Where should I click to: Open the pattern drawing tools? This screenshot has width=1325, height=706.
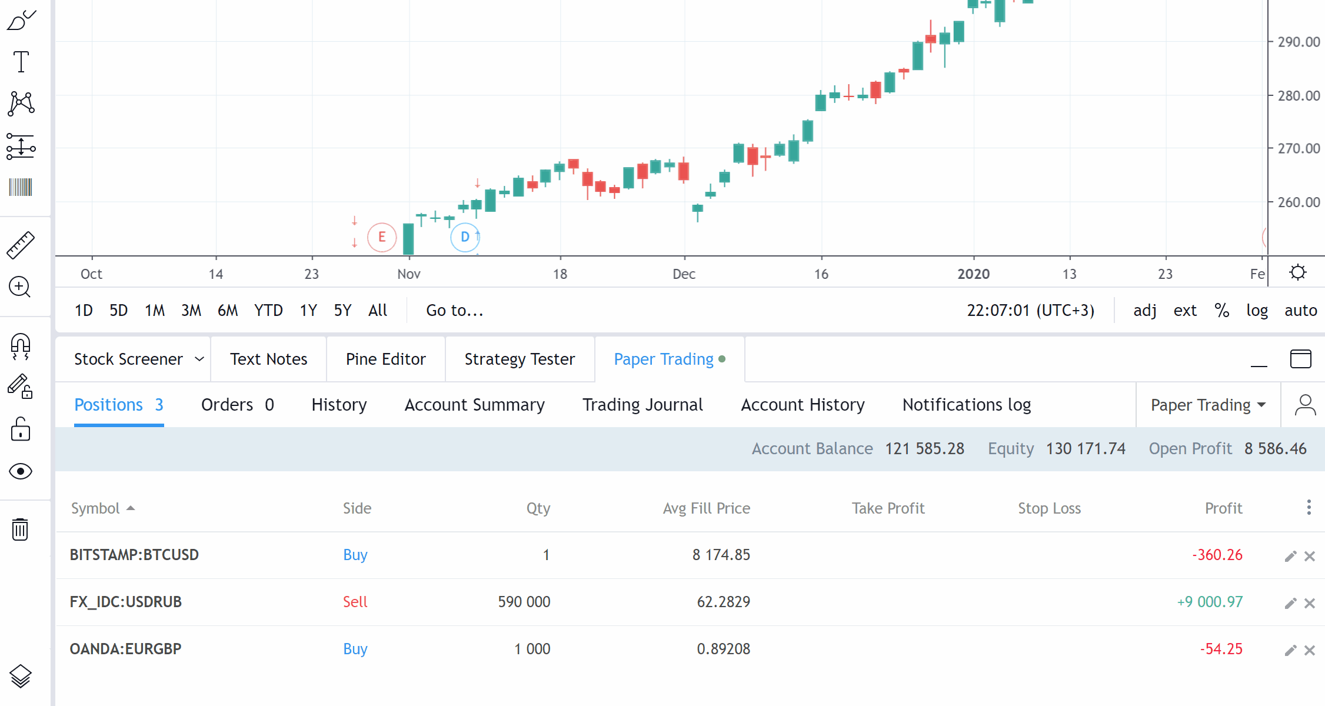pos(21,104)
